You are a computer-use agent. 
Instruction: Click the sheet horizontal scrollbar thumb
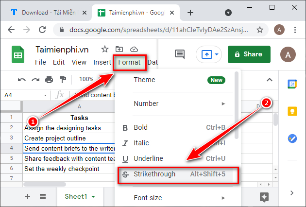[45, 184]
